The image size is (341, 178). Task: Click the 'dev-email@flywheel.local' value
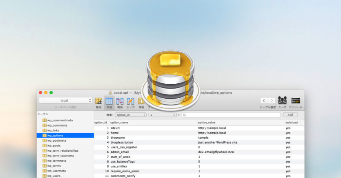pos(216,152)
